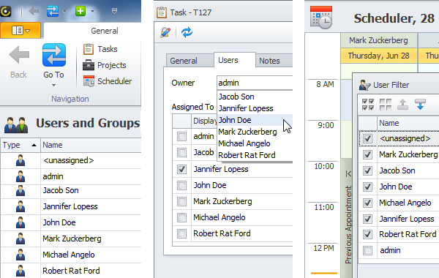Viewport: 439px width, 278px height.
Task: Open the quick access toolbar customize arrow
Action: pos(114,11)
